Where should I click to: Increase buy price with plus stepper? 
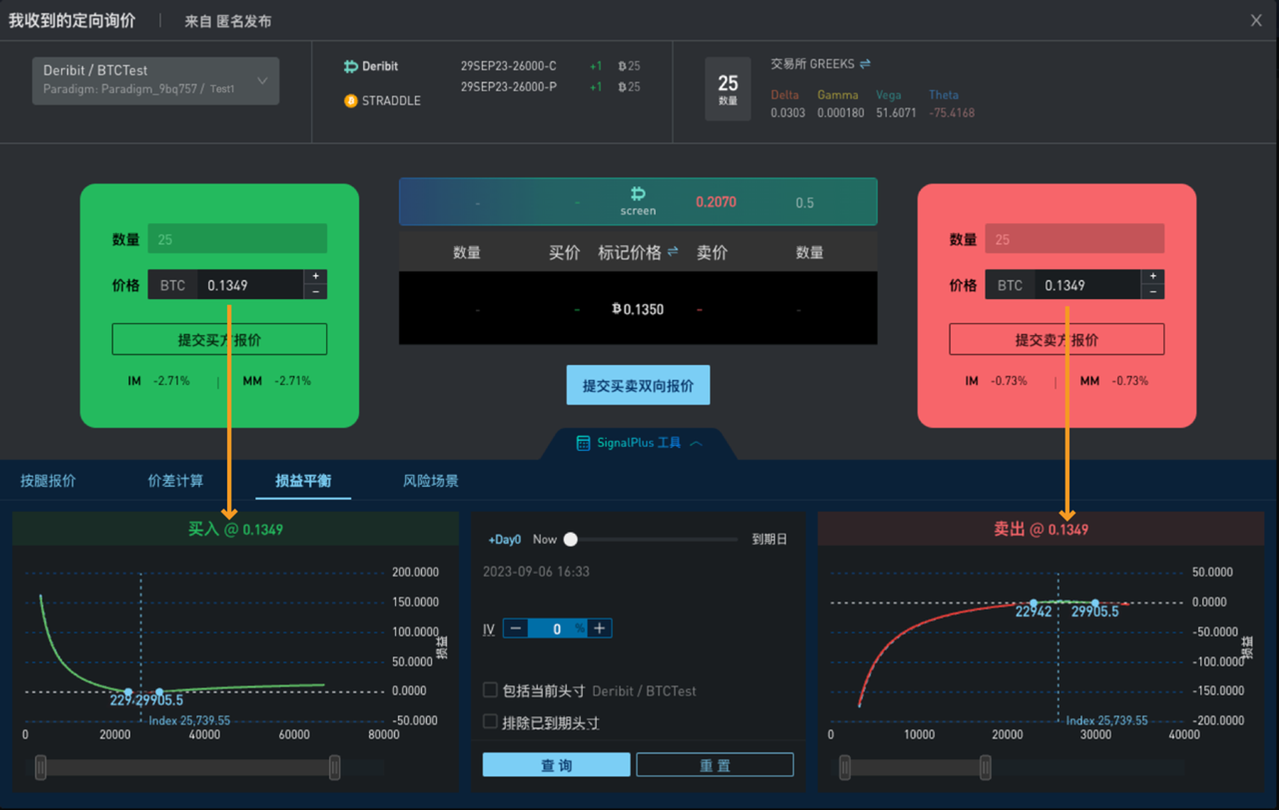tap(315, 276)
